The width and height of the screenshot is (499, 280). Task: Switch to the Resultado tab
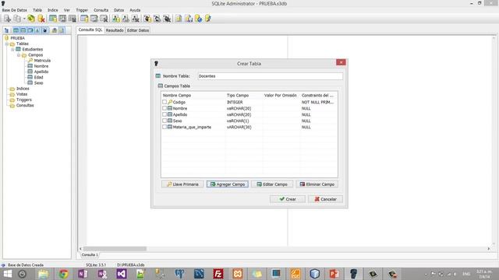[x=115, y=30]
